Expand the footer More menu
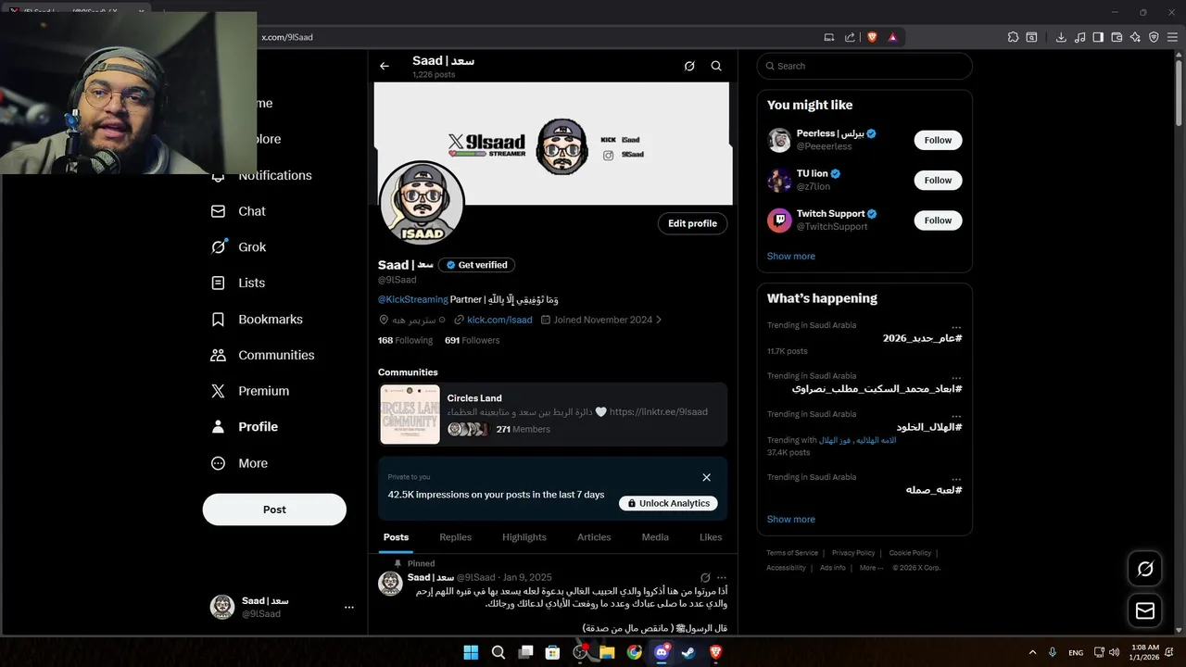The image size is (1186, 667). click(x=871, y=568)
